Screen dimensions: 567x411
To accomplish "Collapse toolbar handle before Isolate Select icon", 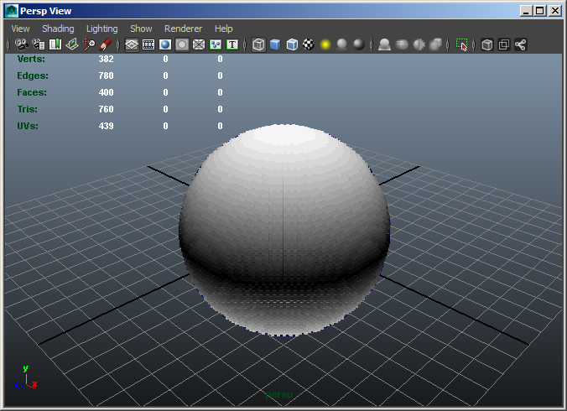I will click(x=448, y=44).
